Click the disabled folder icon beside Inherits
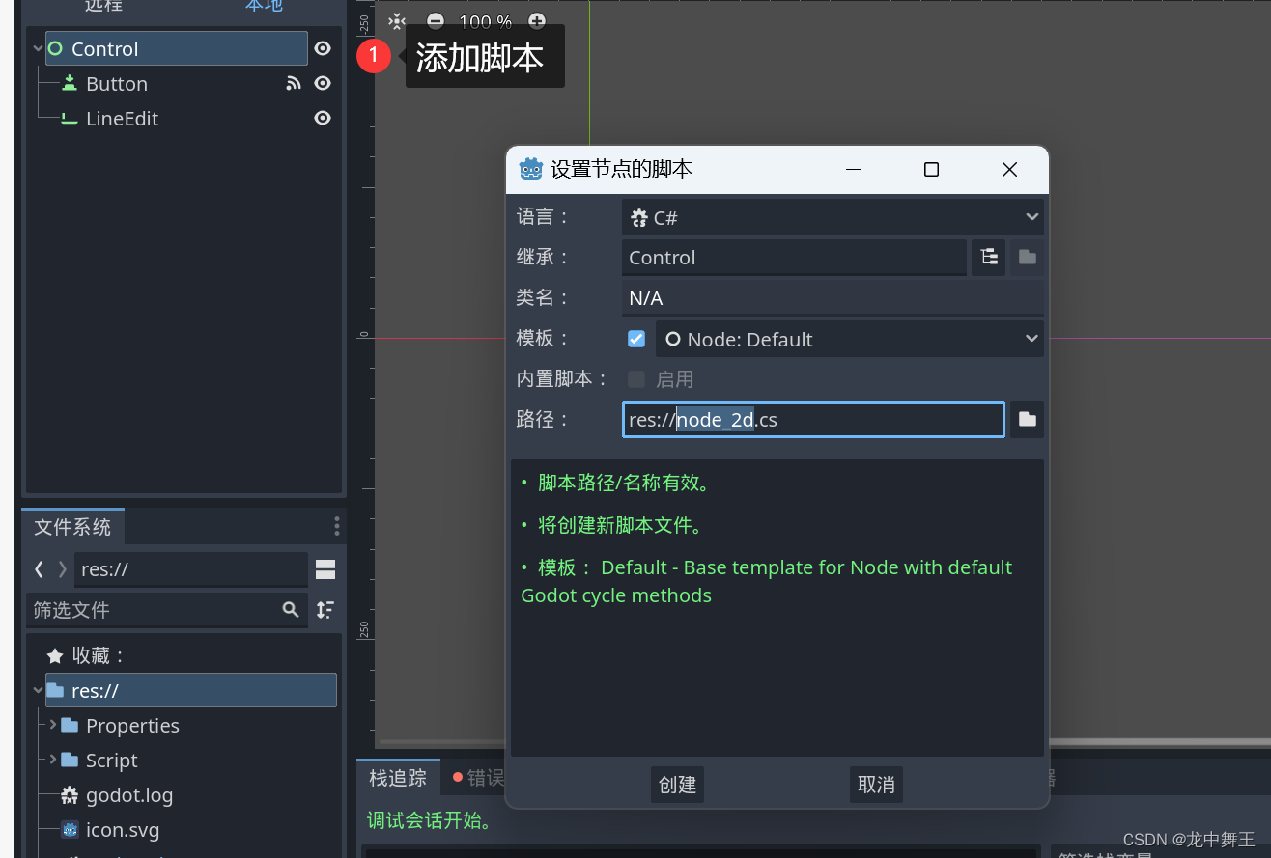This screenshot has width=1271, height=858. coord(1028,258)
